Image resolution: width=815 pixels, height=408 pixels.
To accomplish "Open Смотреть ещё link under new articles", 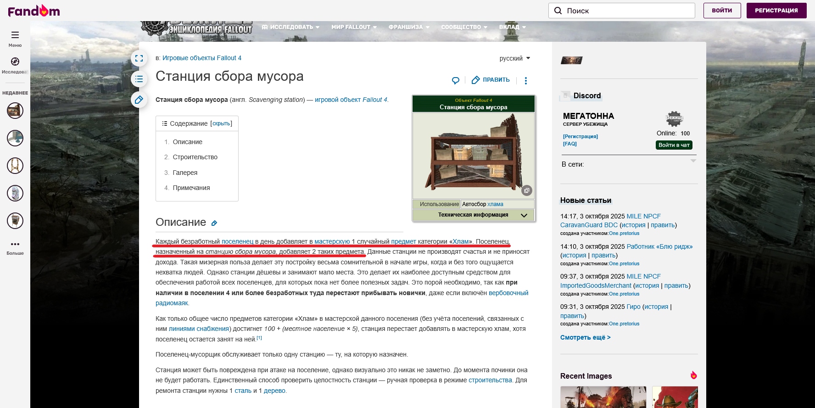I will point(586,337).
